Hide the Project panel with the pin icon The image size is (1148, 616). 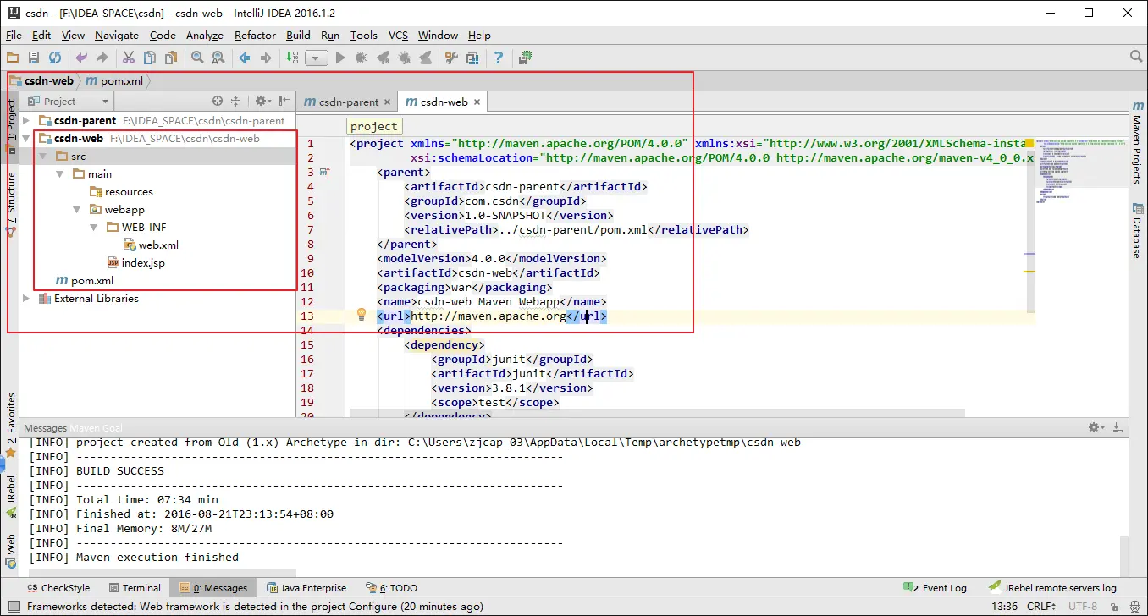coord(284,101)
